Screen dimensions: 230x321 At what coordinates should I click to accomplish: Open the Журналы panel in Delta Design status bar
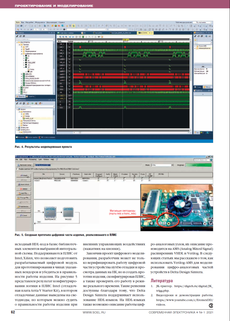20,138
